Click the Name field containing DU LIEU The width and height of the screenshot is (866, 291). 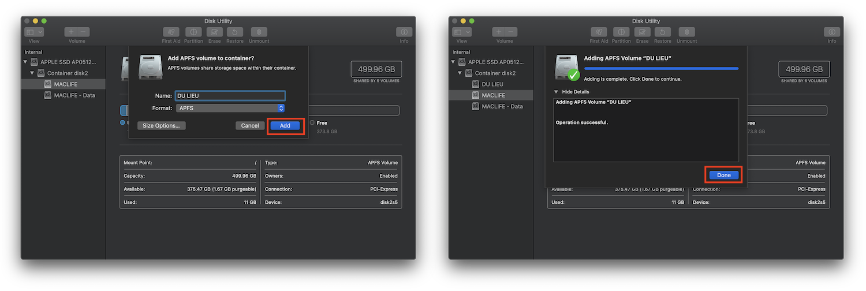pos(230,96)
